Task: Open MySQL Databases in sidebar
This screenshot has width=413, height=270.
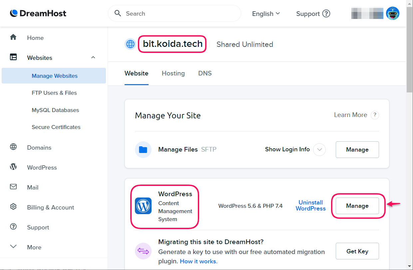Action: pyautogui.click(x=55, y=110)
